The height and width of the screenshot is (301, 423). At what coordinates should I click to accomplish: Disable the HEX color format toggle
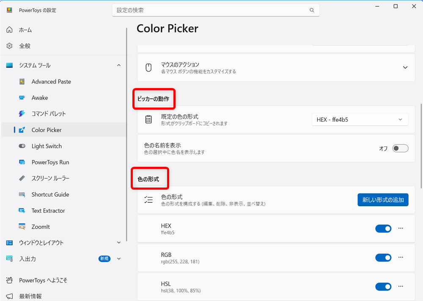click(383, 228)
